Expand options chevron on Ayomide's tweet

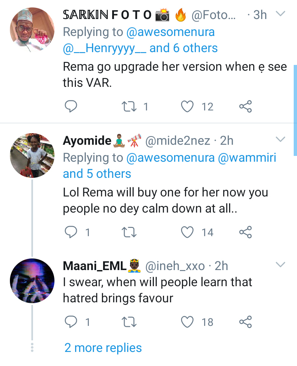tap(280, 139)
